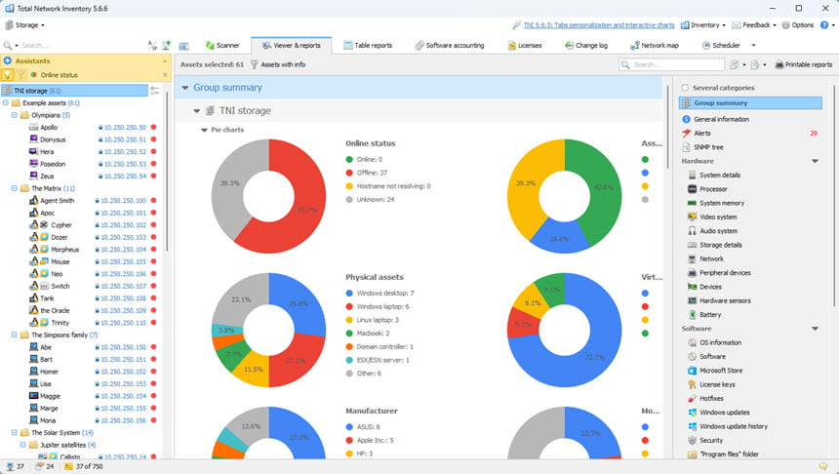Click the Assets with info filter icon
The height and width of the screenshot is (474, 839).
[255, 64]
